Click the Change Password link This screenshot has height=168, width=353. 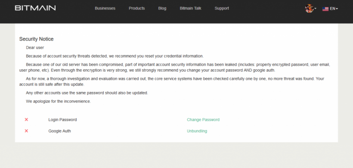pos(203,120)
